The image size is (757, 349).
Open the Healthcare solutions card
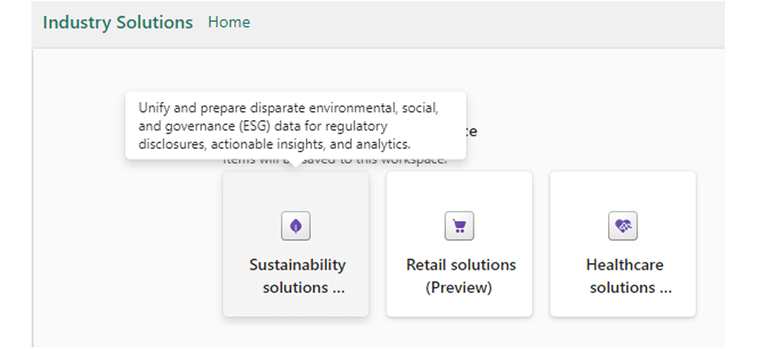[623, 244]
